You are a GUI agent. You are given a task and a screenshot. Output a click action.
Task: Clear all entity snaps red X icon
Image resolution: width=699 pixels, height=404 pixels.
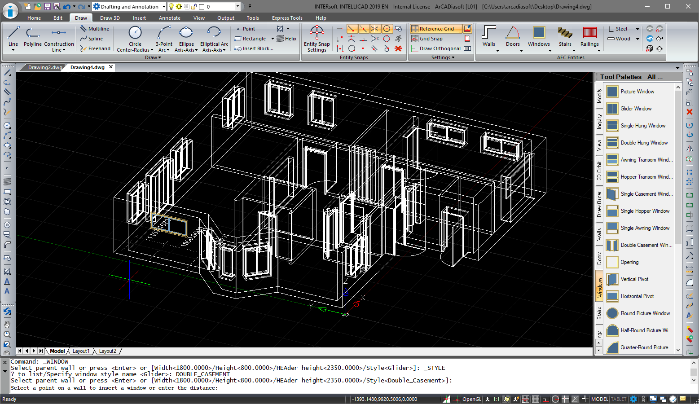[x=398, y=48]
